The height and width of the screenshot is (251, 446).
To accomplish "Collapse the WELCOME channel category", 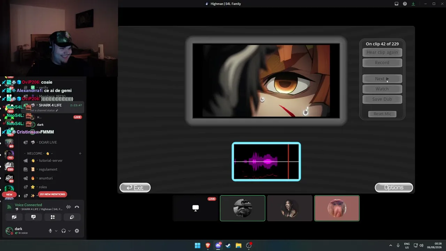I will [38, 153].
